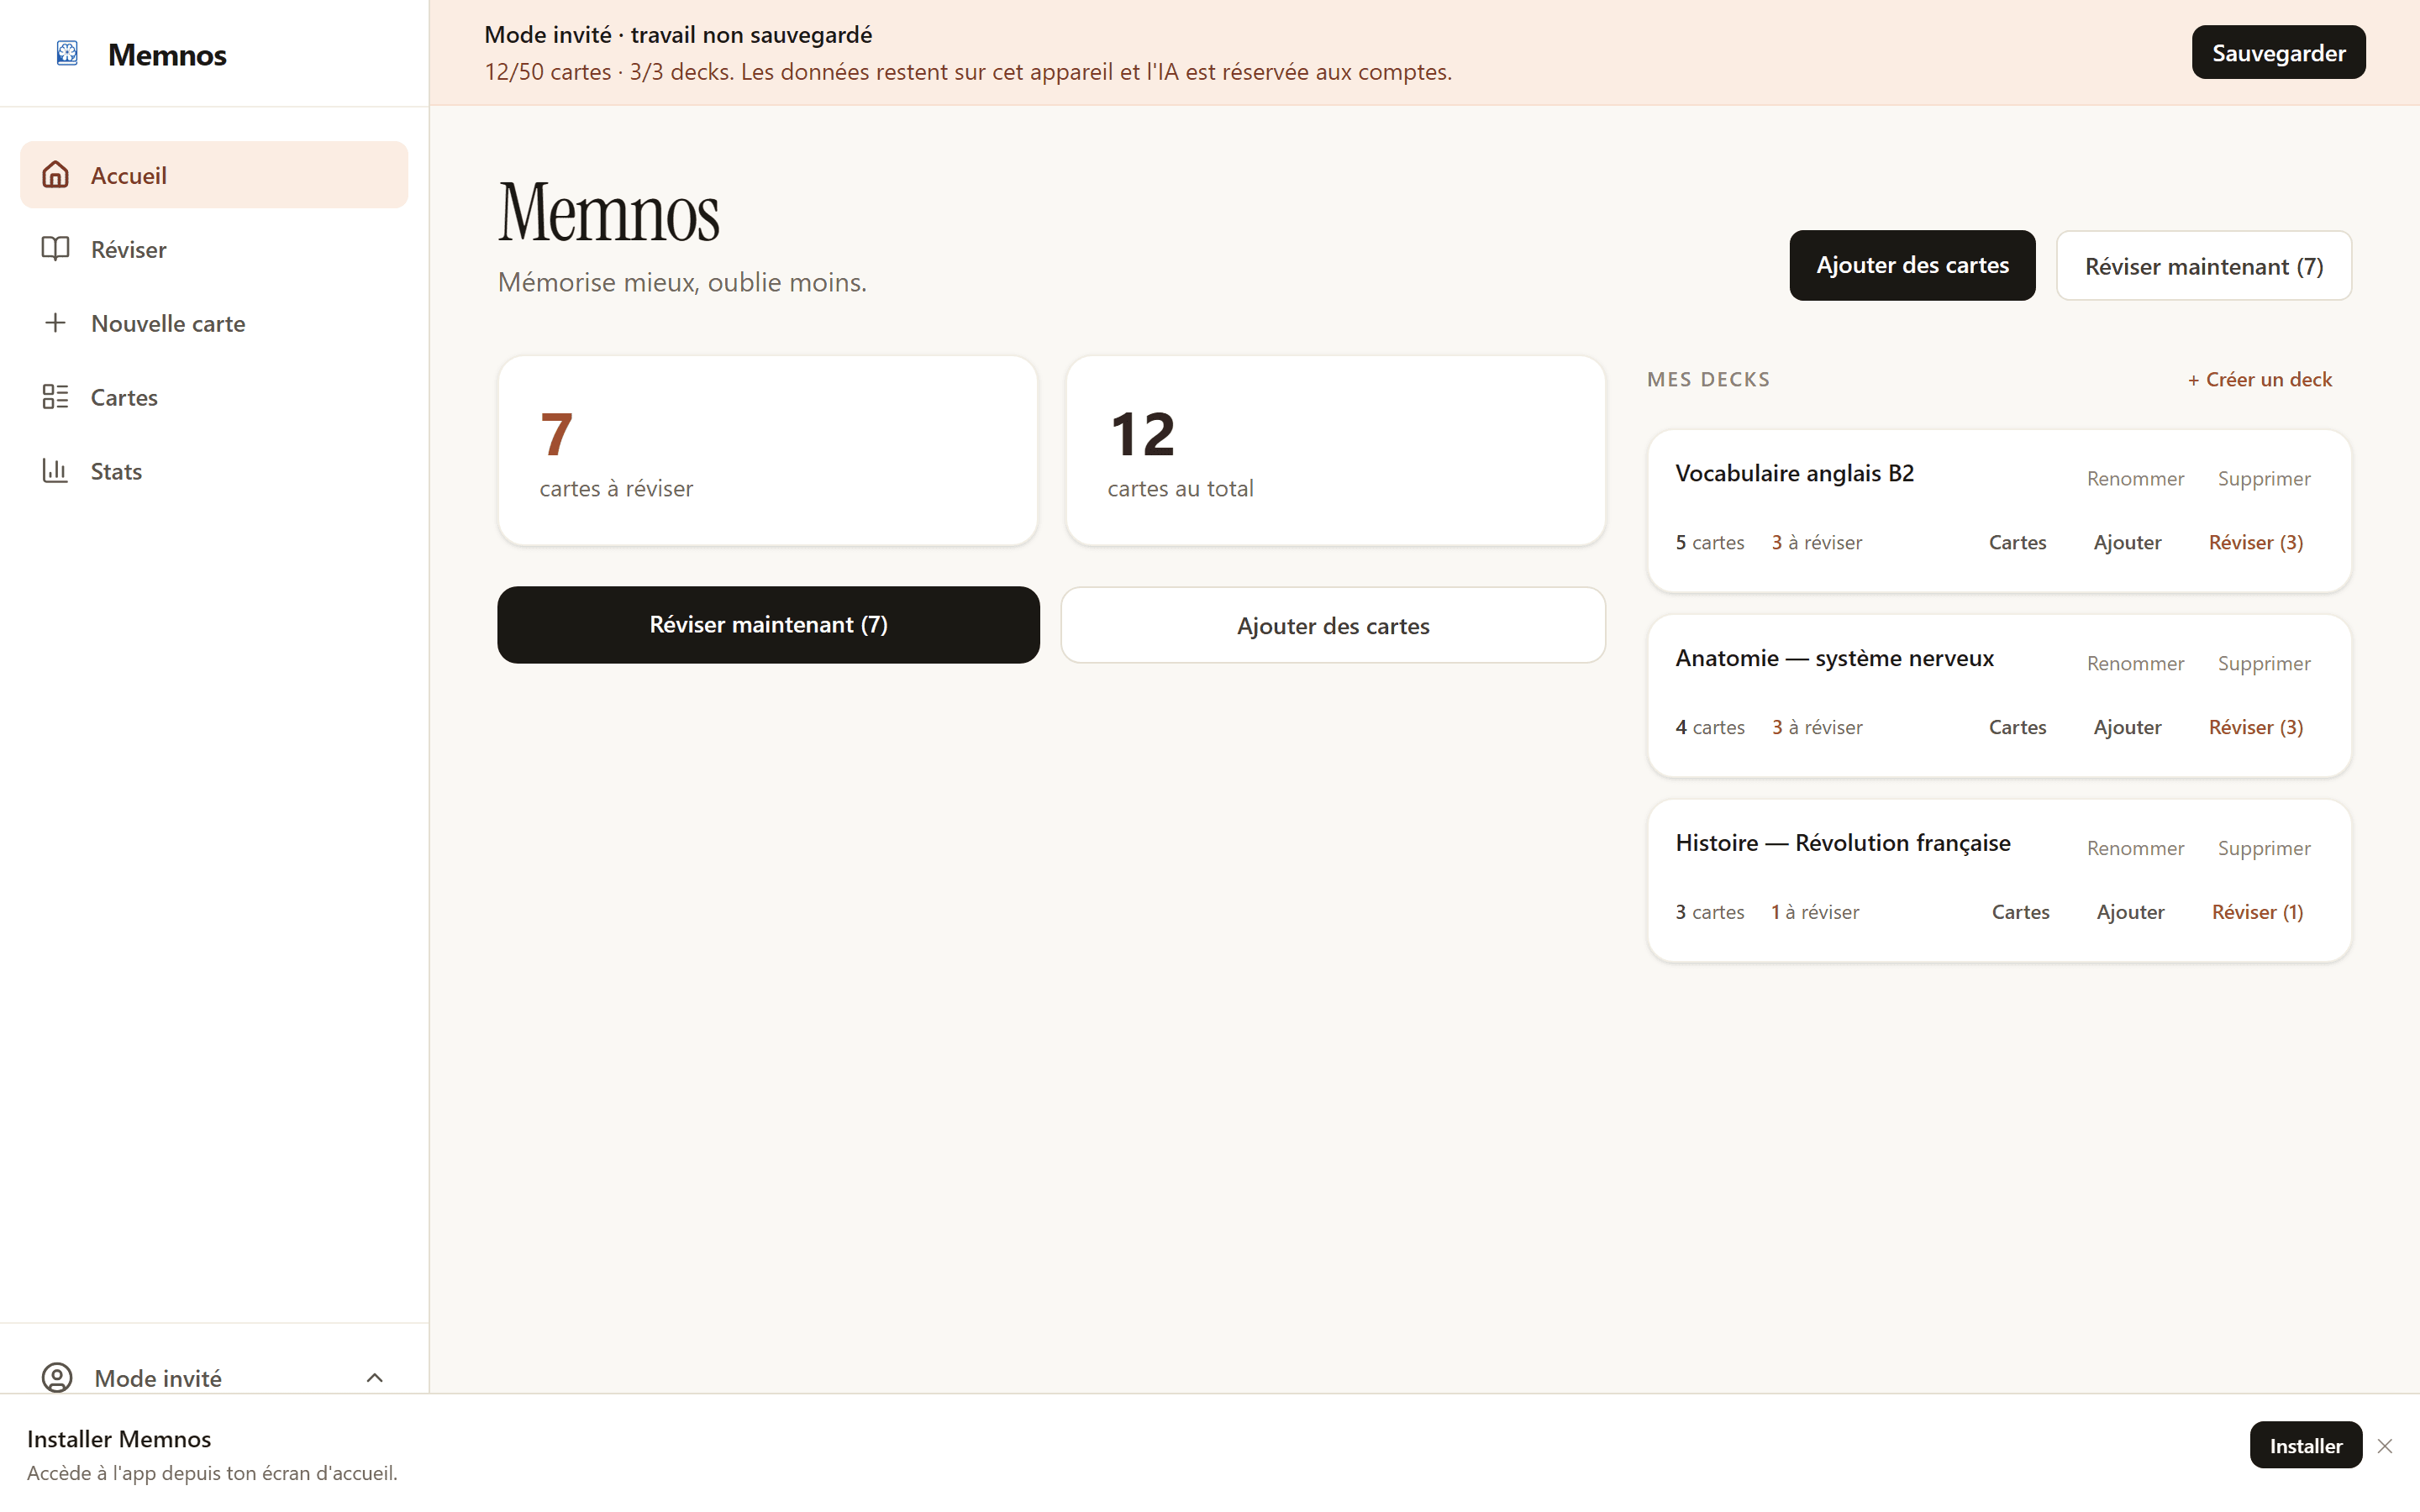Click the Mode invité user avatar icon
The height and width of the screenshot is (1512, 2420).
click(57, 1377)
